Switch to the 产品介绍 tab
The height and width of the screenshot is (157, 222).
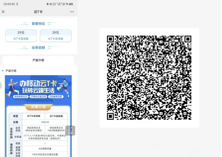(38, 60)
